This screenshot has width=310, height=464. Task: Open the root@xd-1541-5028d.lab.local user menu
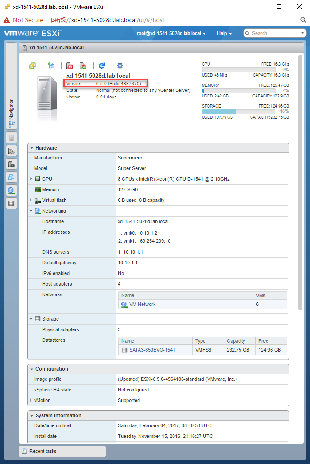171,34
